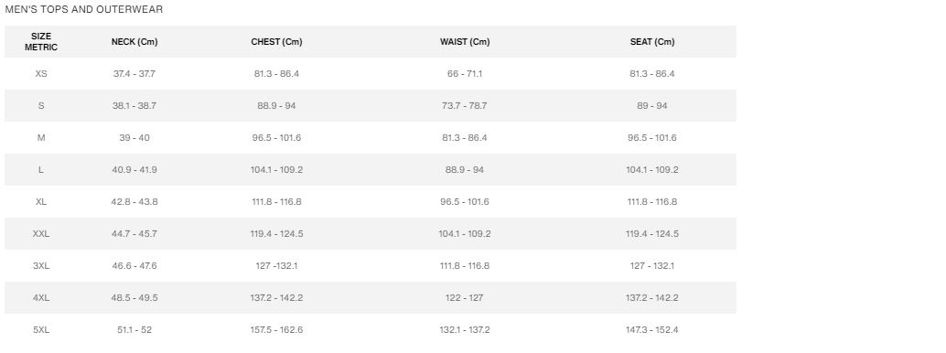Select the XS size row label
This screenshot has width=946, height=353.
point(41,73)
